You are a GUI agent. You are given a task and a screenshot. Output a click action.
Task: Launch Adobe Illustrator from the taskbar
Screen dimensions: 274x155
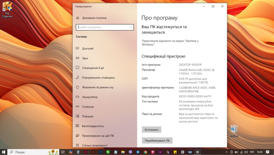[x=93, y=152]
